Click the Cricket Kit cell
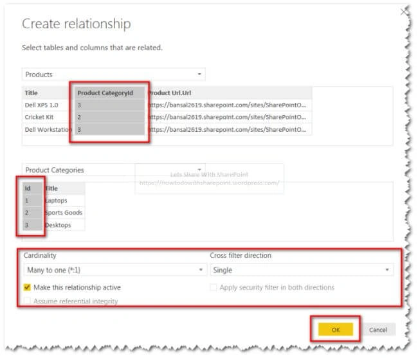The image size is (418, 358). coord(47,117)
